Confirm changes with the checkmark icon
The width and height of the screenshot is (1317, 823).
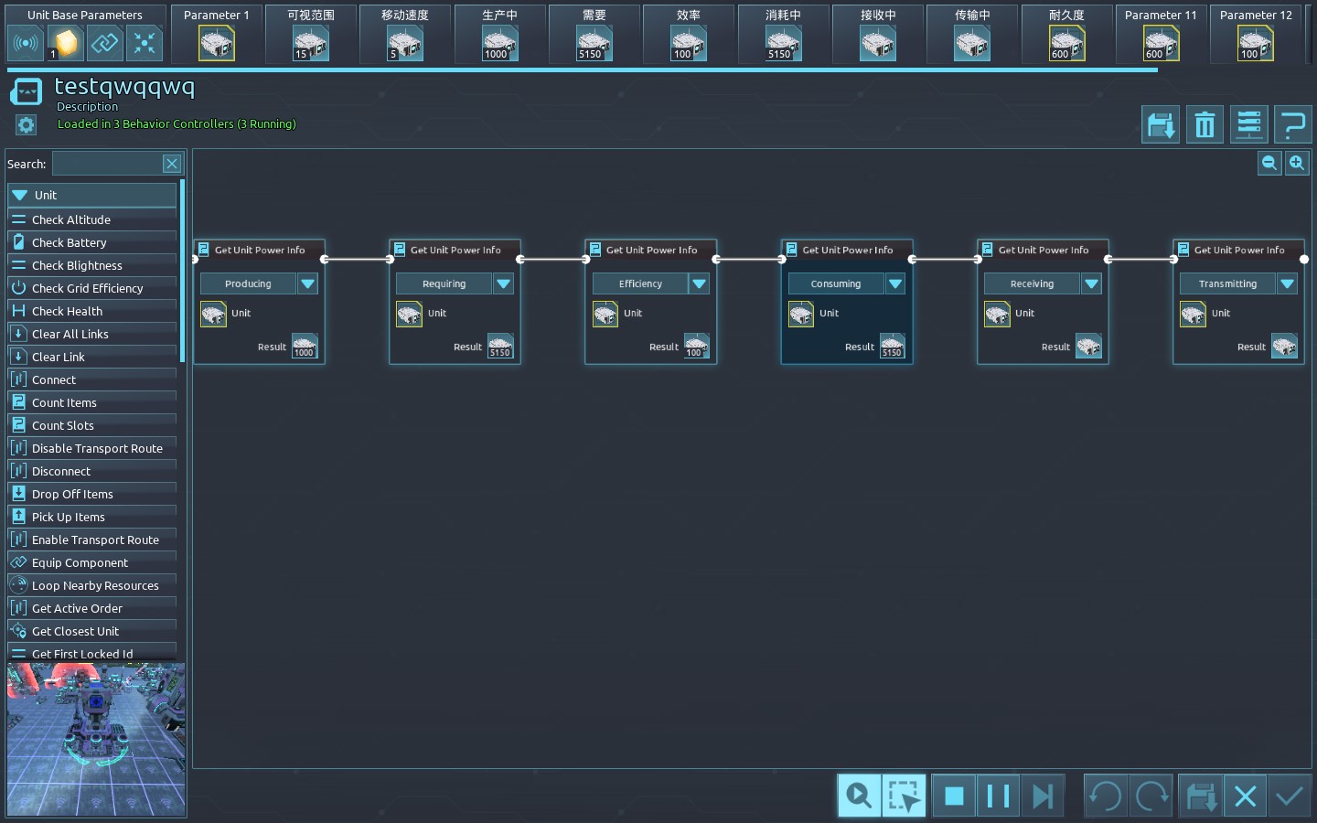click(1290, 796)
